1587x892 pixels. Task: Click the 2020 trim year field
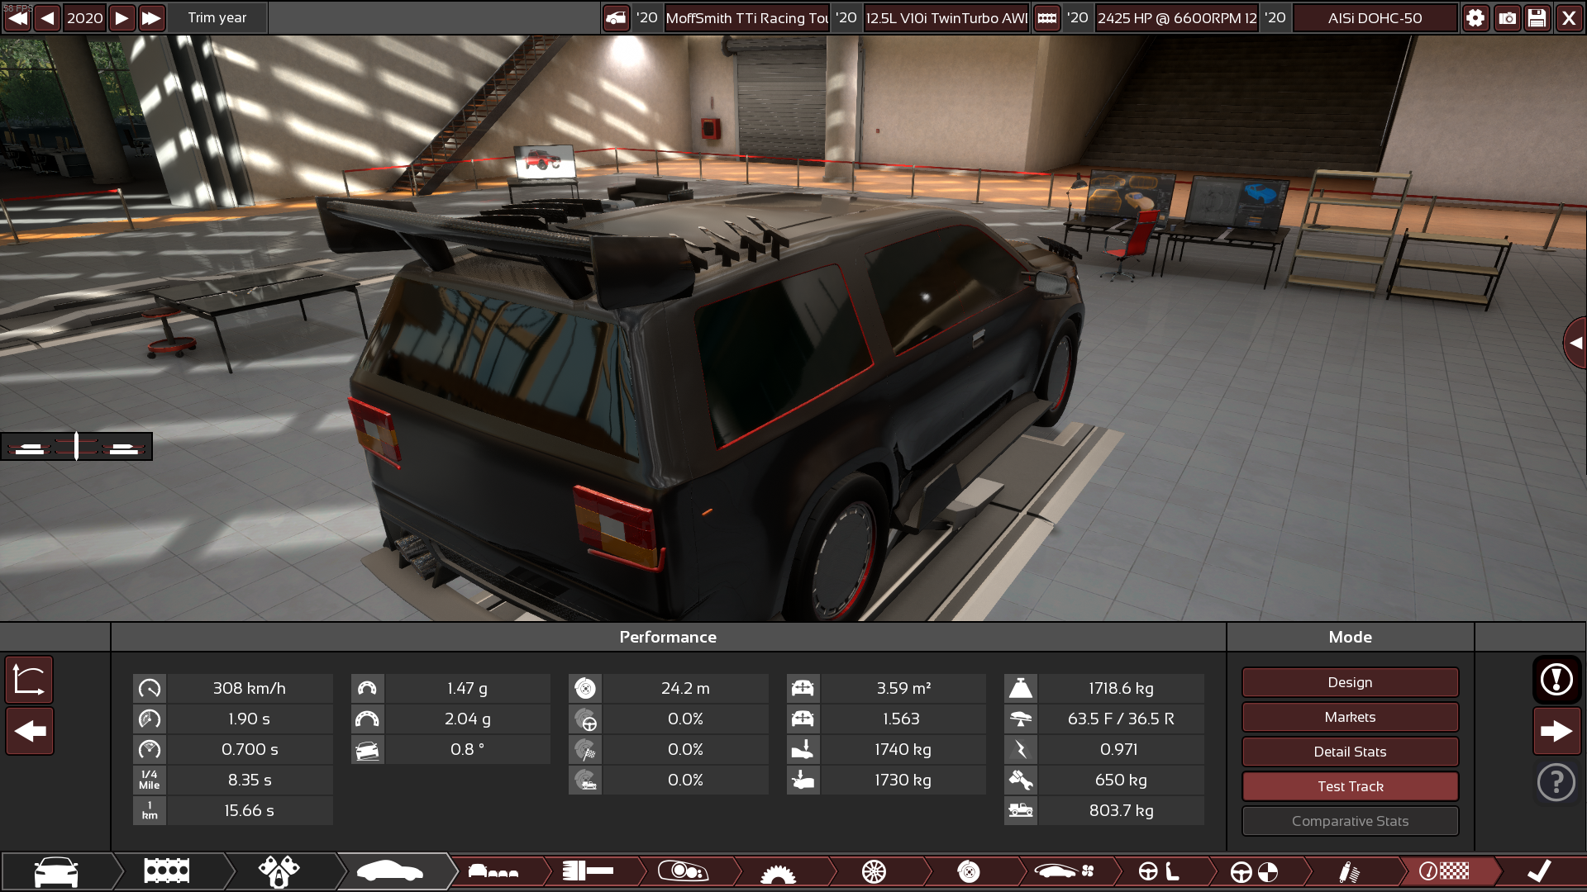pyautogui.click(x=85, y=18)
